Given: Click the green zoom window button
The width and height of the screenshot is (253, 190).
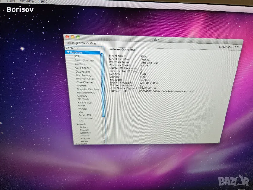Looking at the screenshot, I should [77, 37].
